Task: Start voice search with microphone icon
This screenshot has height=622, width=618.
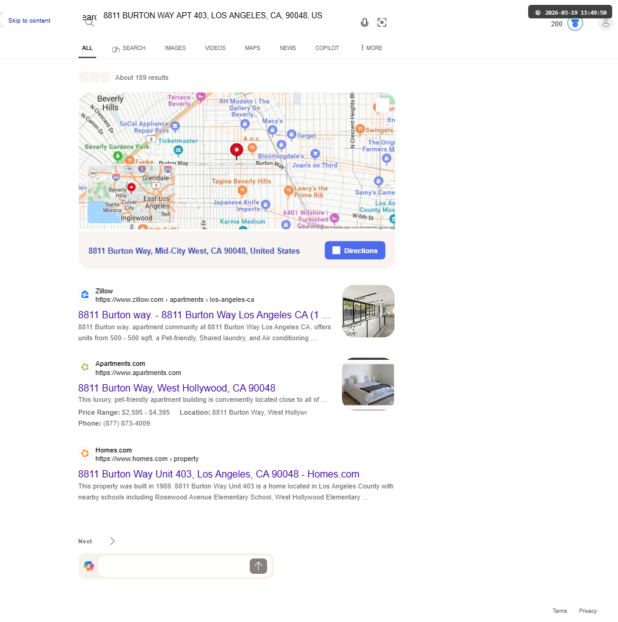Action: pyautogui.click(x=364, y=23)
